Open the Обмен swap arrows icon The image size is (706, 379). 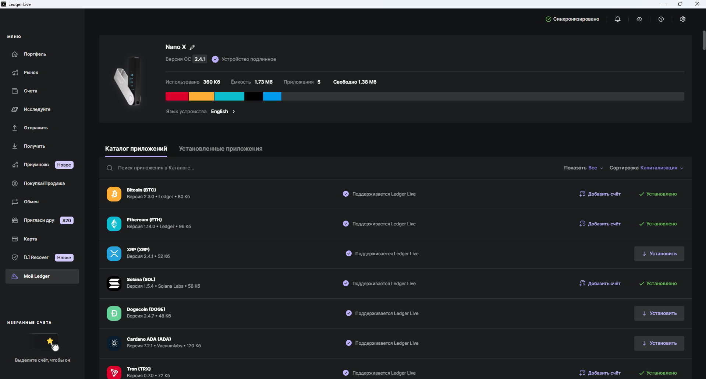click(x=15, y=202)
